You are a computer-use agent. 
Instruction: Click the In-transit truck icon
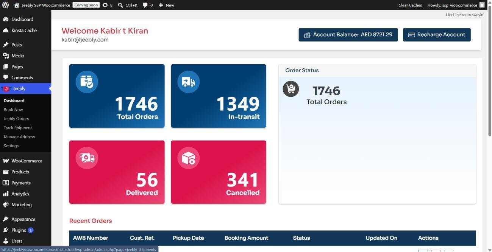pyautogui.click(x=188, y=82)
